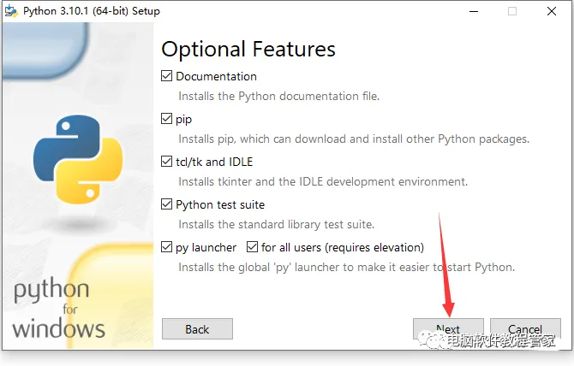Go back with the Back button
574x366 pixels.
tap(197, 329)
